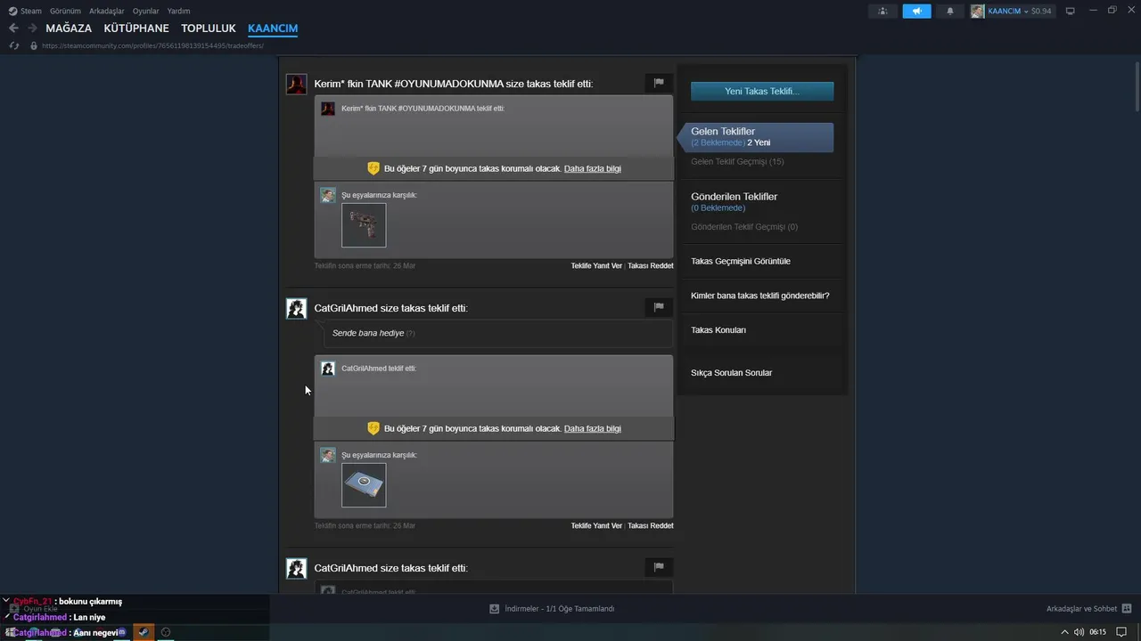Viewport: 1141px width, 641px height.
Task: Open the KAANCIM profile tab
Action: coord(273,28)
